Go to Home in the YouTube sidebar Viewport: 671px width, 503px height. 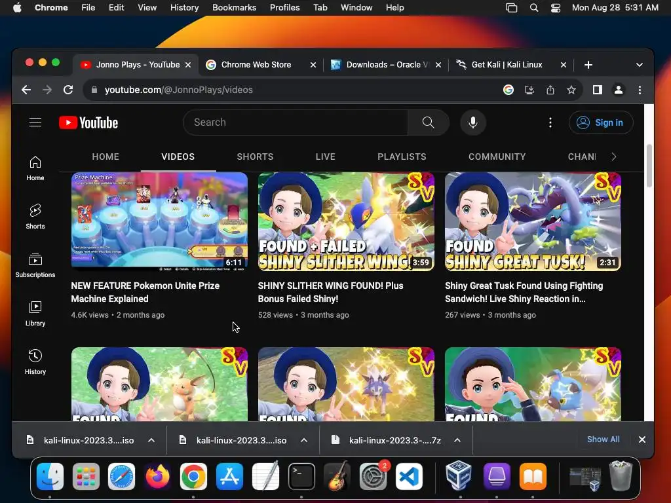pyautogui.click(x=35, y=168)
